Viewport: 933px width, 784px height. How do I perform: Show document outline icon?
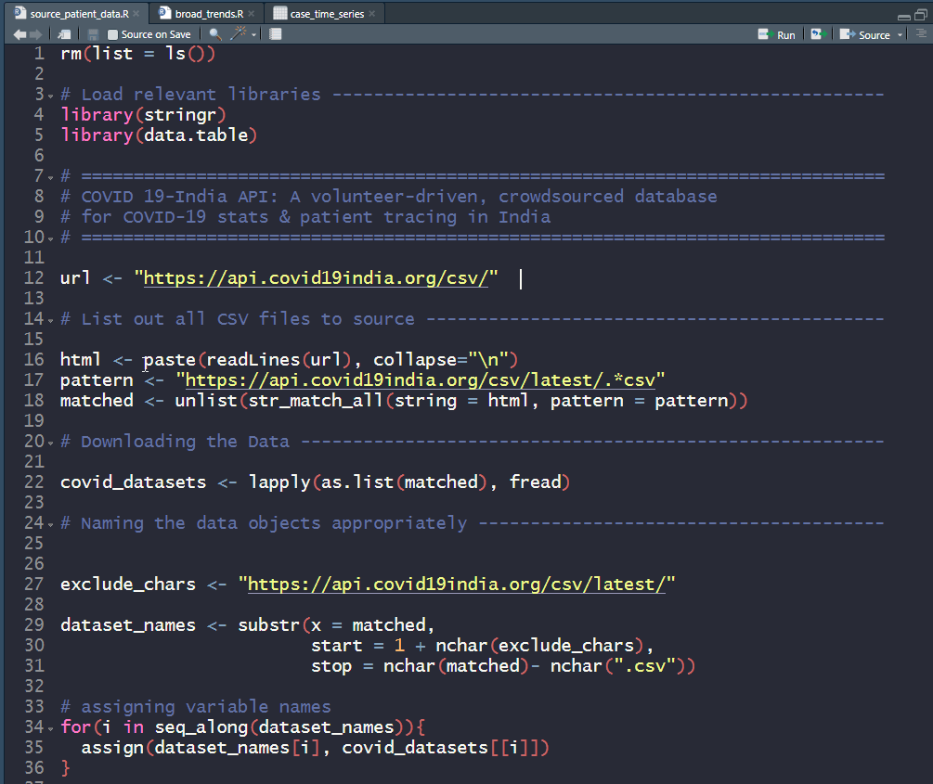pos(921,34)
